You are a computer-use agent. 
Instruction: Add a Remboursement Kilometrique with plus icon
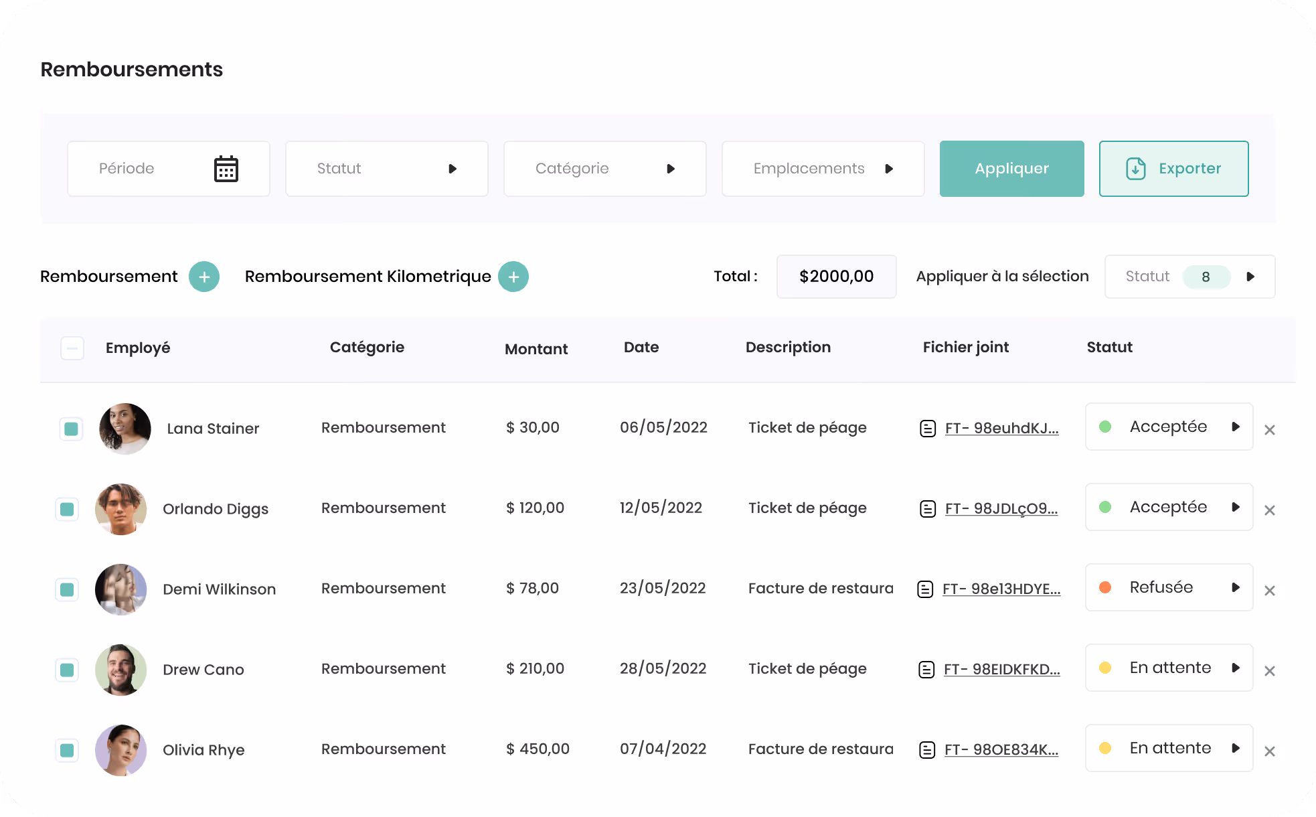513,277
